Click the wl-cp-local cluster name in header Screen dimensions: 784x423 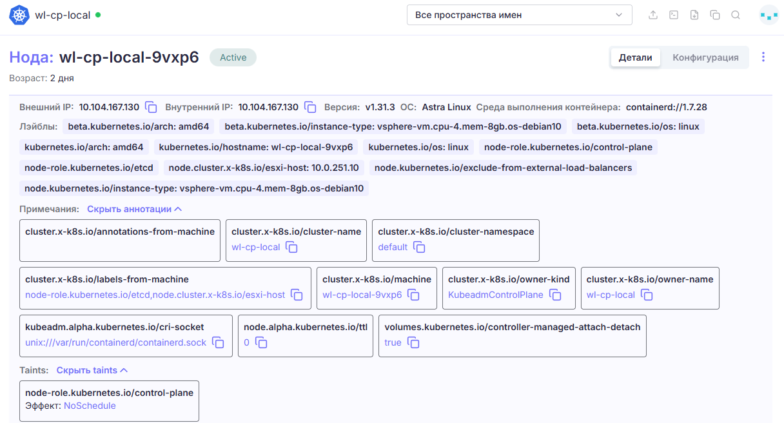point(63,15)
